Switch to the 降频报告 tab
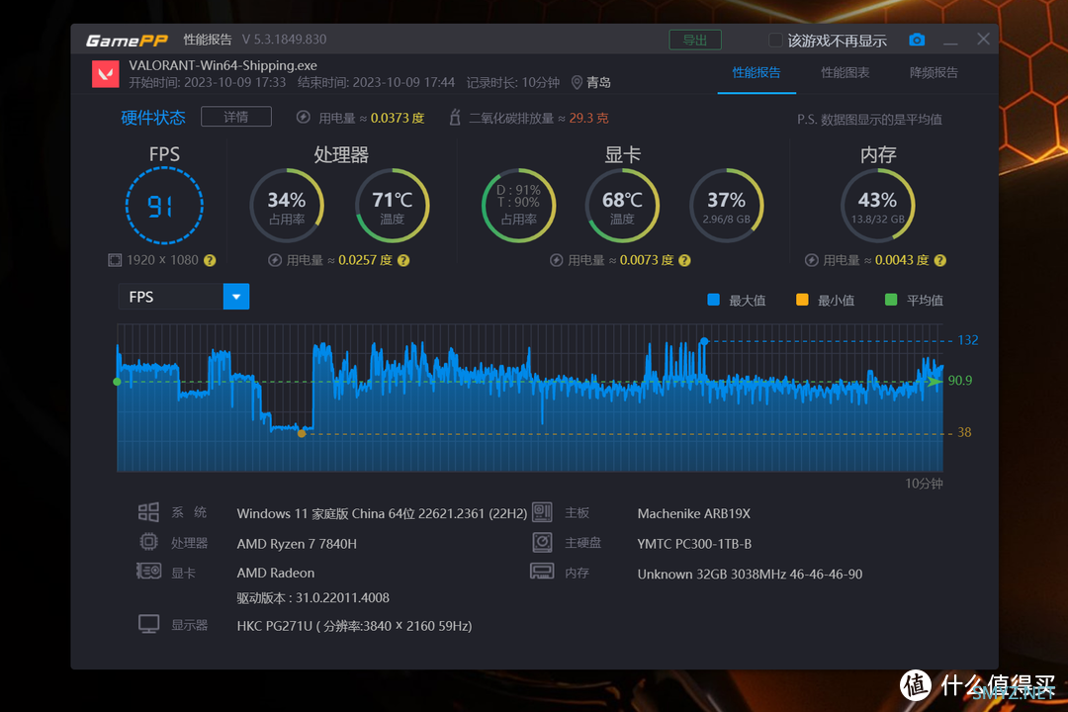Viewport: 1068px width, 712px height. (934, 73)
